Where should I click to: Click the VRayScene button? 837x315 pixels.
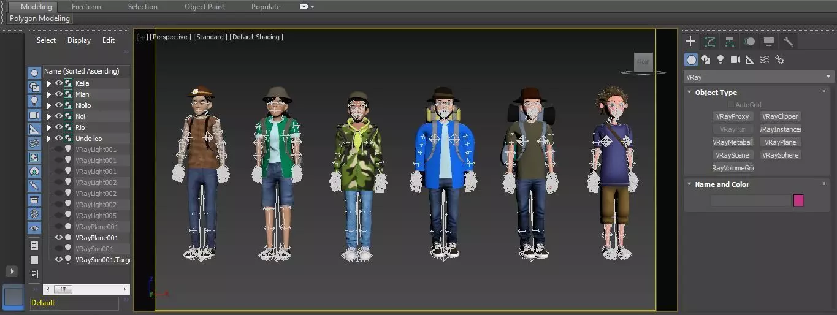click(733, 155)
